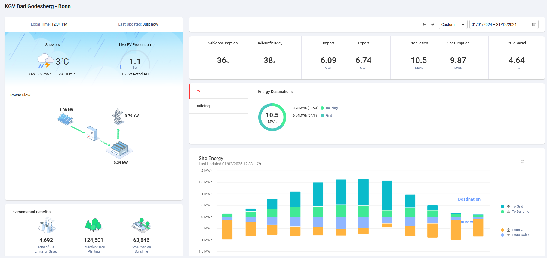Go to the previous date range arrow
The image size is (547, 258).
click(x=424, y=24)
